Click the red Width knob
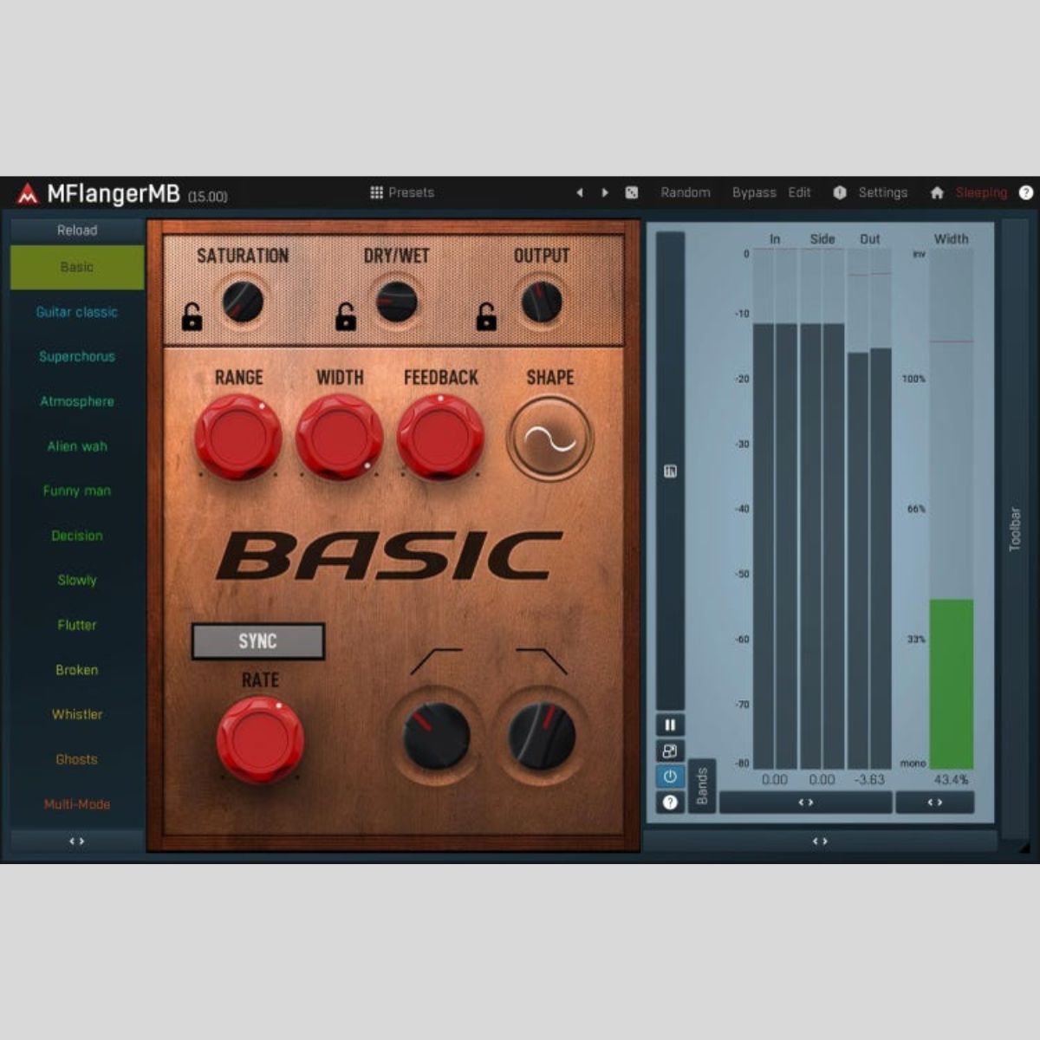1040x1040 pixels. tap(340, 438)
